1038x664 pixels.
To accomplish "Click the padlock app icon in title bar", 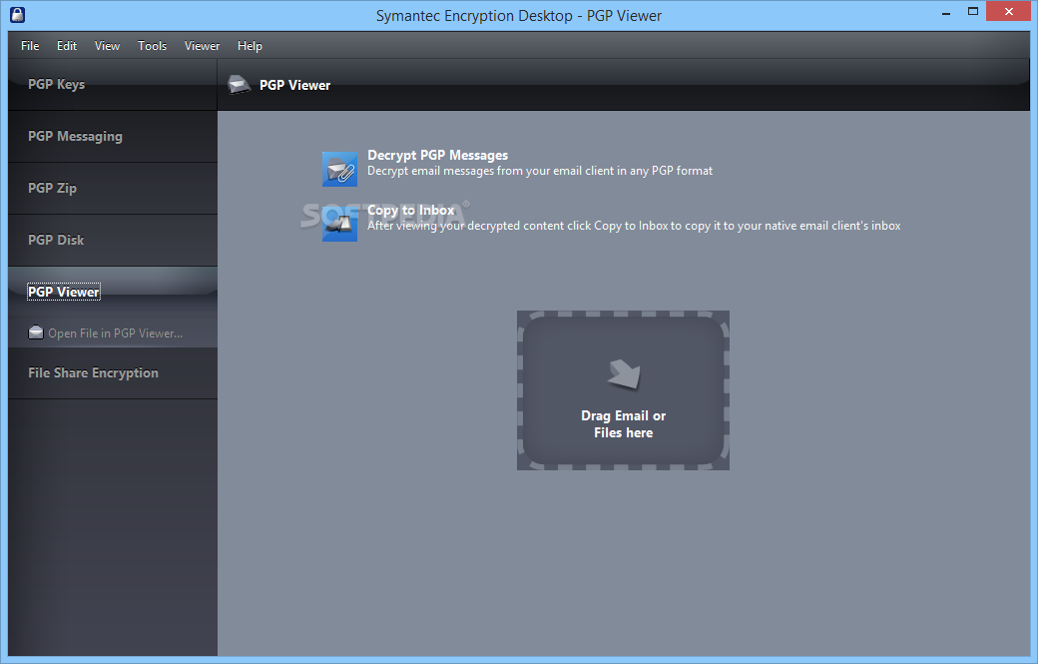I will click(x=18, y=15).
